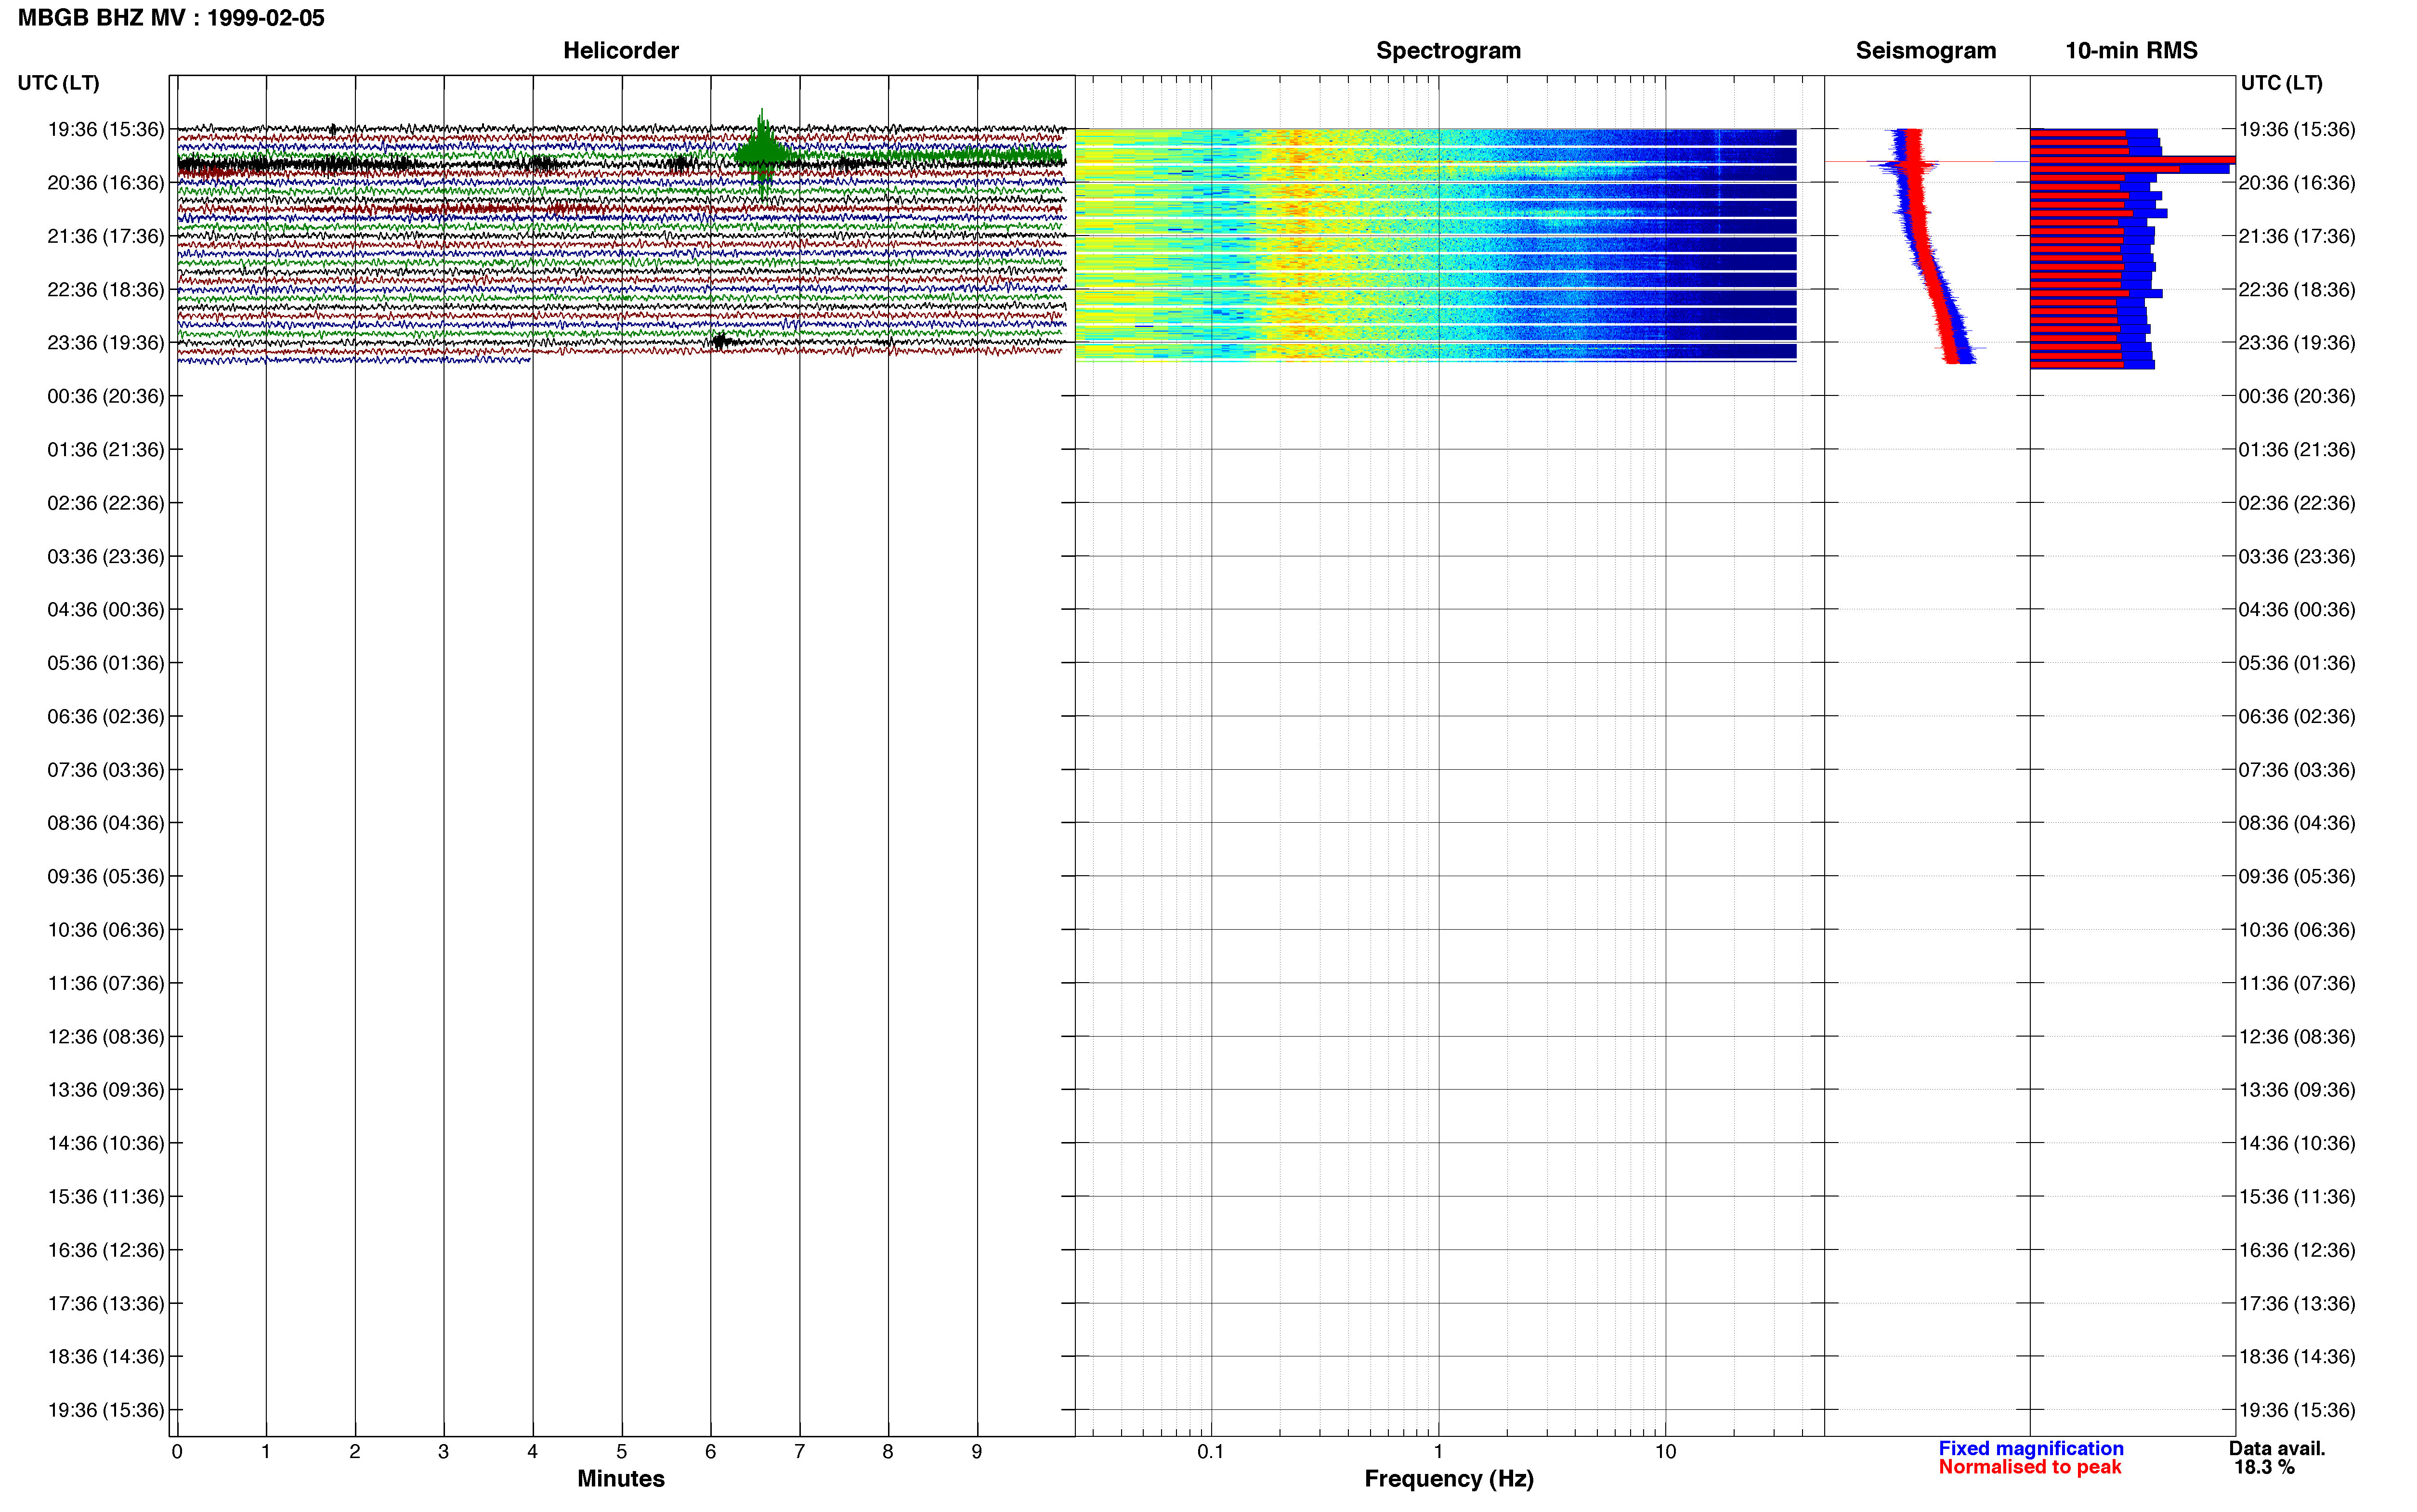The image size is (2417, 1512).
Task: Click the left time label 14:36 (10:36)
Action: (106, 1143)
